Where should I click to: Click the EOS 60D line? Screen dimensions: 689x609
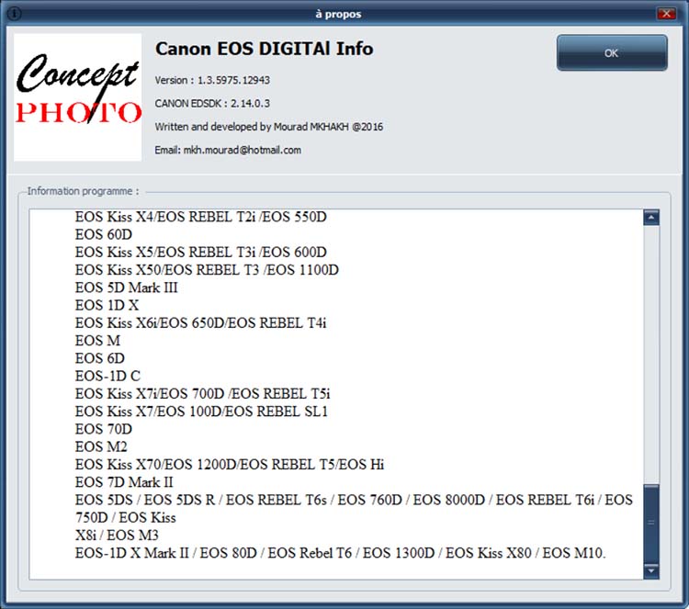[x=104, y=234]
